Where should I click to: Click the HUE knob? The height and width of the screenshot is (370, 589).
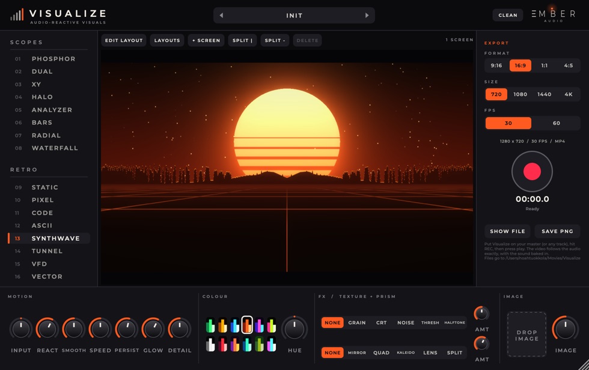294,329
